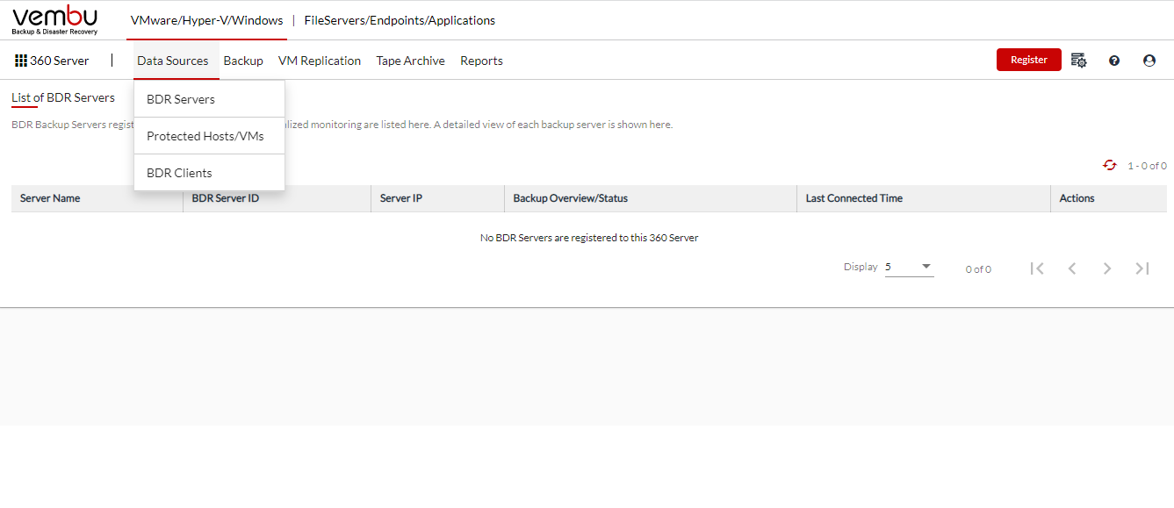Go to the first page of results
The image size is (1174, 508).
[x=1037, y=268]
